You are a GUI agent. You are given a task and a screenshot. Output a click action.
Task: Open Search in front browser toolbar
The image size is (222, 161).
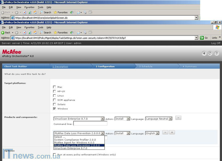[x=46, y=33]
